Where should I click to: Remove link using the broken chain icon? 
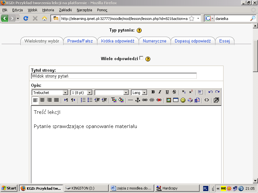tap(152, 100)
